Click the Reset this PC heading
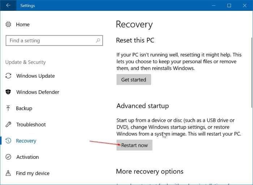253x185 pixels. pyautogui.click(x=135, y=40)
